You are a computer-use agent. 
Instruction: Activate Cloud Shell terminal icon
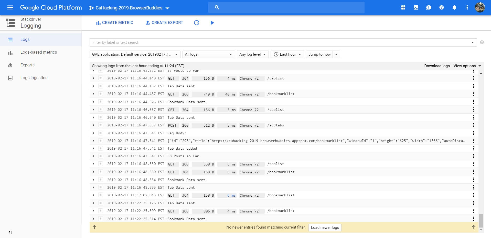pos(416,7)
